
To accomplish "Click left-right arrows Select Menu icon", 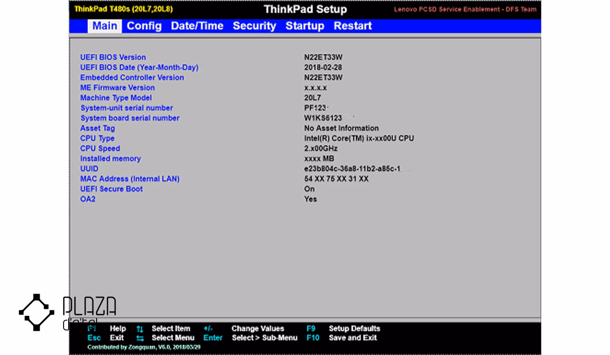I will coord(140,338).
